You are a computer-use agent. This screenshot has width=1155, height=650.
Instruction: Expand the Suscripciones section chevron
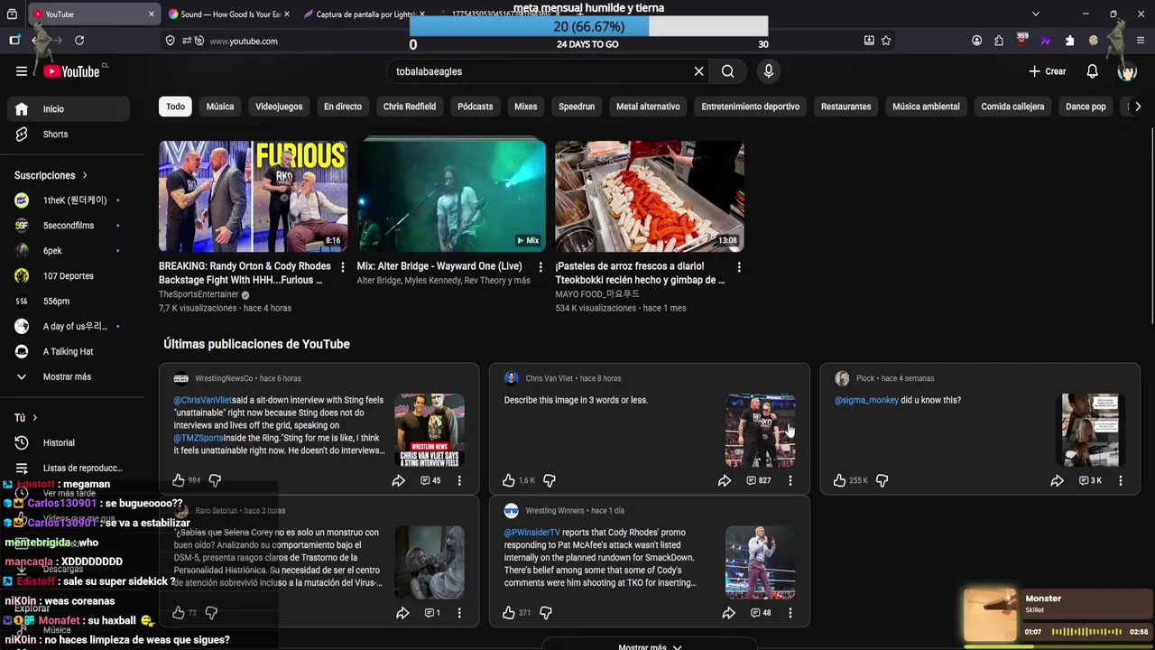[85, 175]
